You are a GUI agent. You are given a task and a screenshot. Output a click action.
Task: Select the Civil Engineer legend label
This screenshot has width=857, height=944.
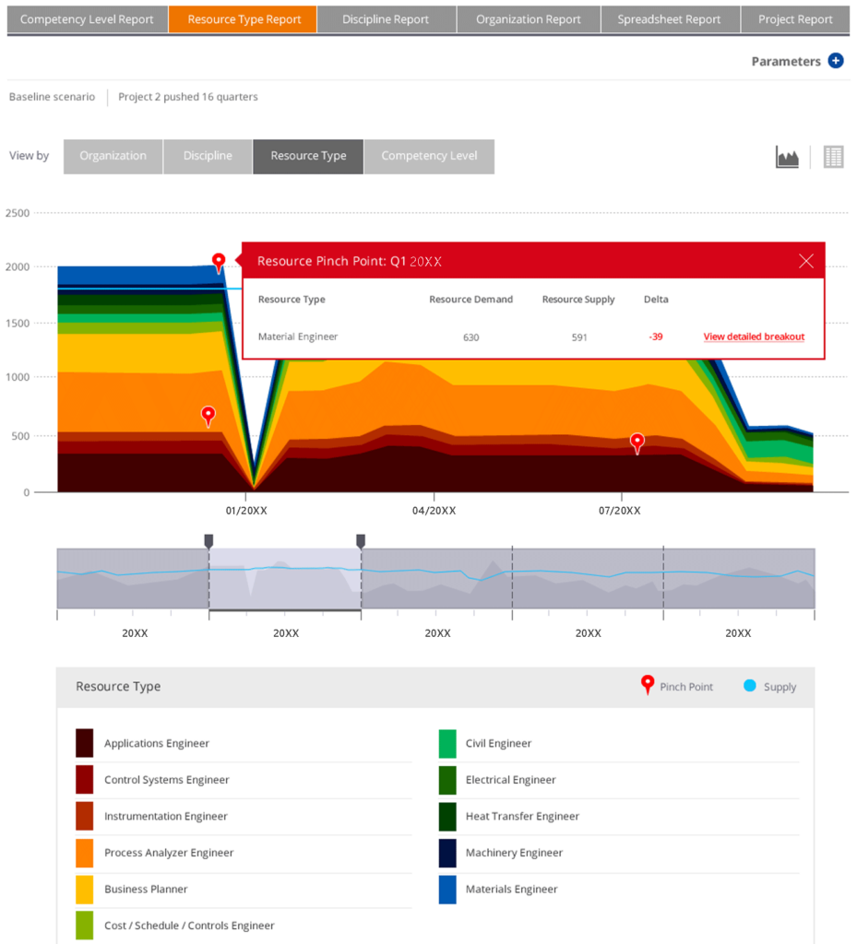499,744
